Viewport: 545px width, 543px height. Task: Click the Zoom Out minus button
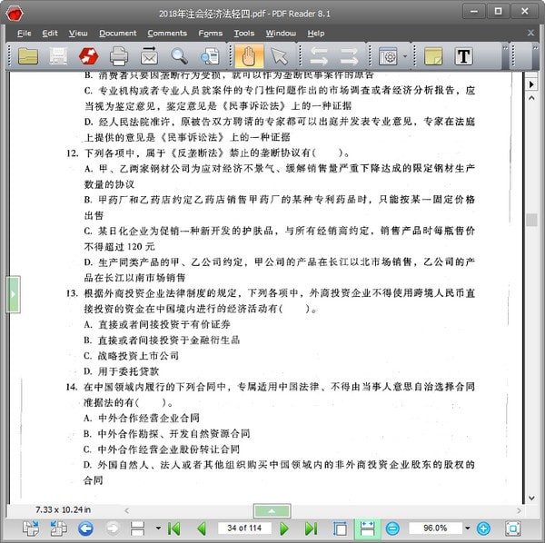click(x=392, y=528)
